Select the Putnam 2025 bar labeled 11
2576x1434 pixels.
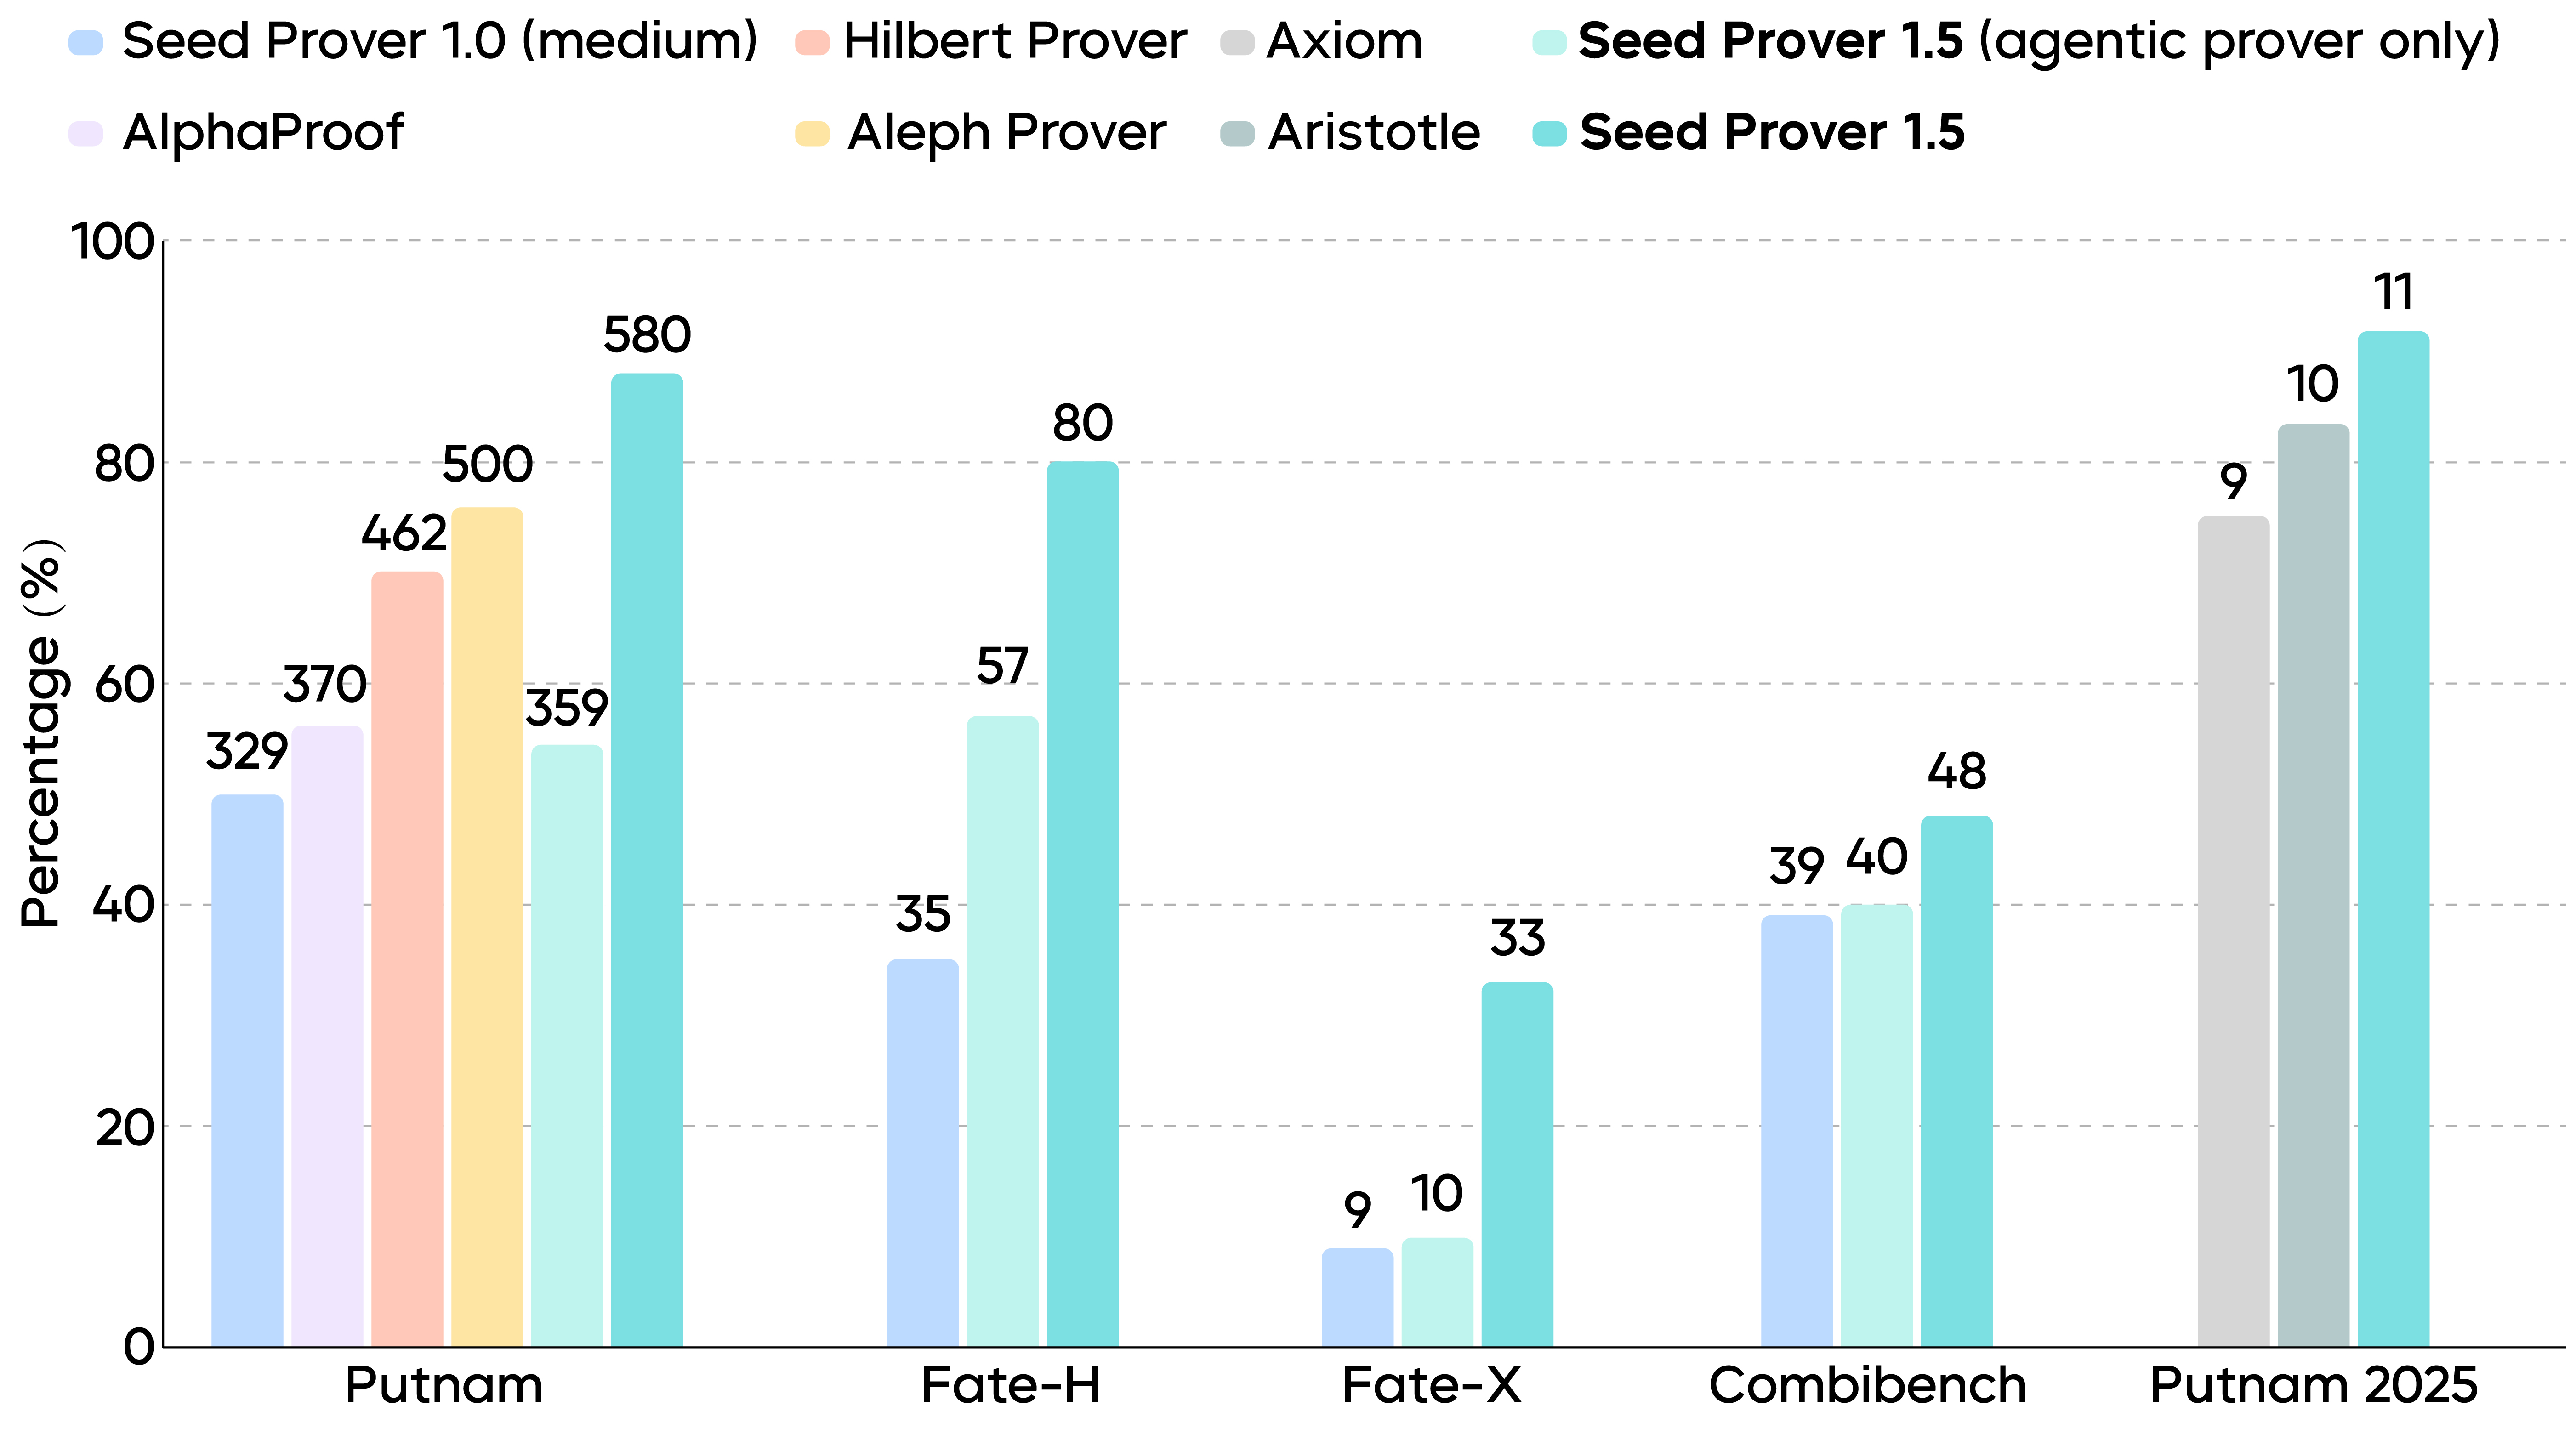2393,839
